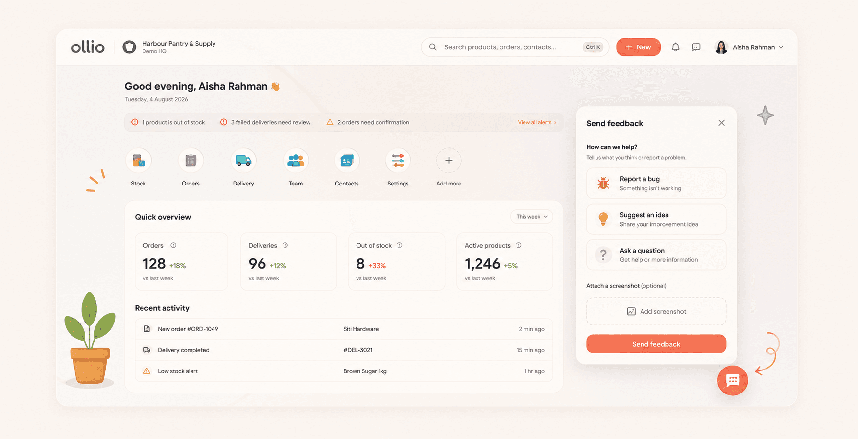Click the Send feedback submit button
Image resolution: width=858 pixels, height=439 pixels.
656,344
